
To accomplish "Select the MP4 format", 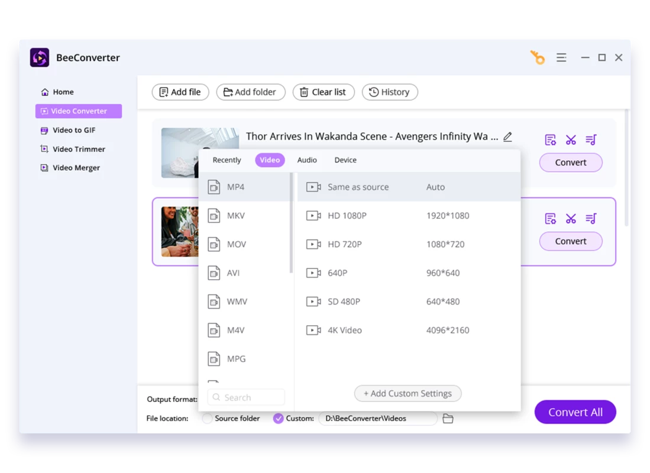I will [245, 187].
